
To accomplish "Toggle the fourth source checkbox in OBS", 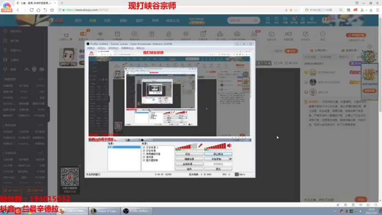I will point(144,157).
